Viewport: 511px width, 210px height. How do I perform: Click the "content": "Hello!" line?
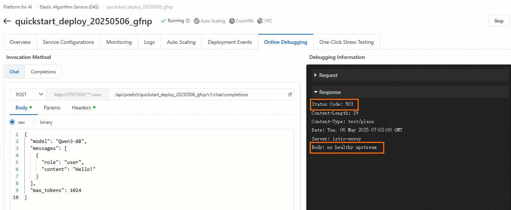[69, 169]
